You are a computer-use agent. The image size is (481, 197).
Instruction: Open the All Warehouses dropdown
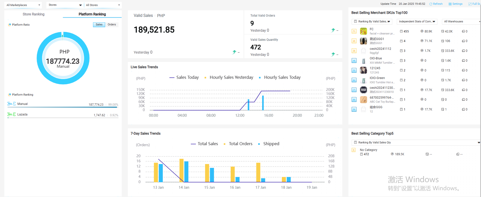coord(461,21)
